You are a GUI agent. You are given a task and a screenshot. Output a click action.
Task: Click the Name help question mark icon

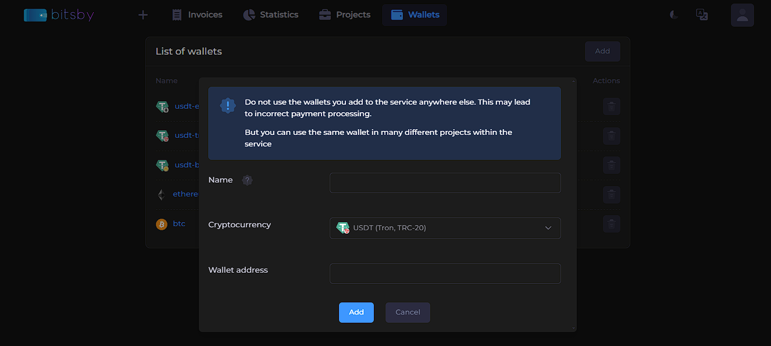tap(247, 180)
